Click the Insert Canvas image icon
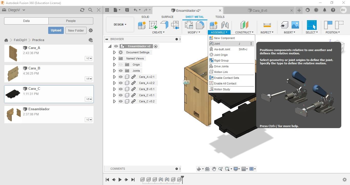 click(x=295, y=25)
